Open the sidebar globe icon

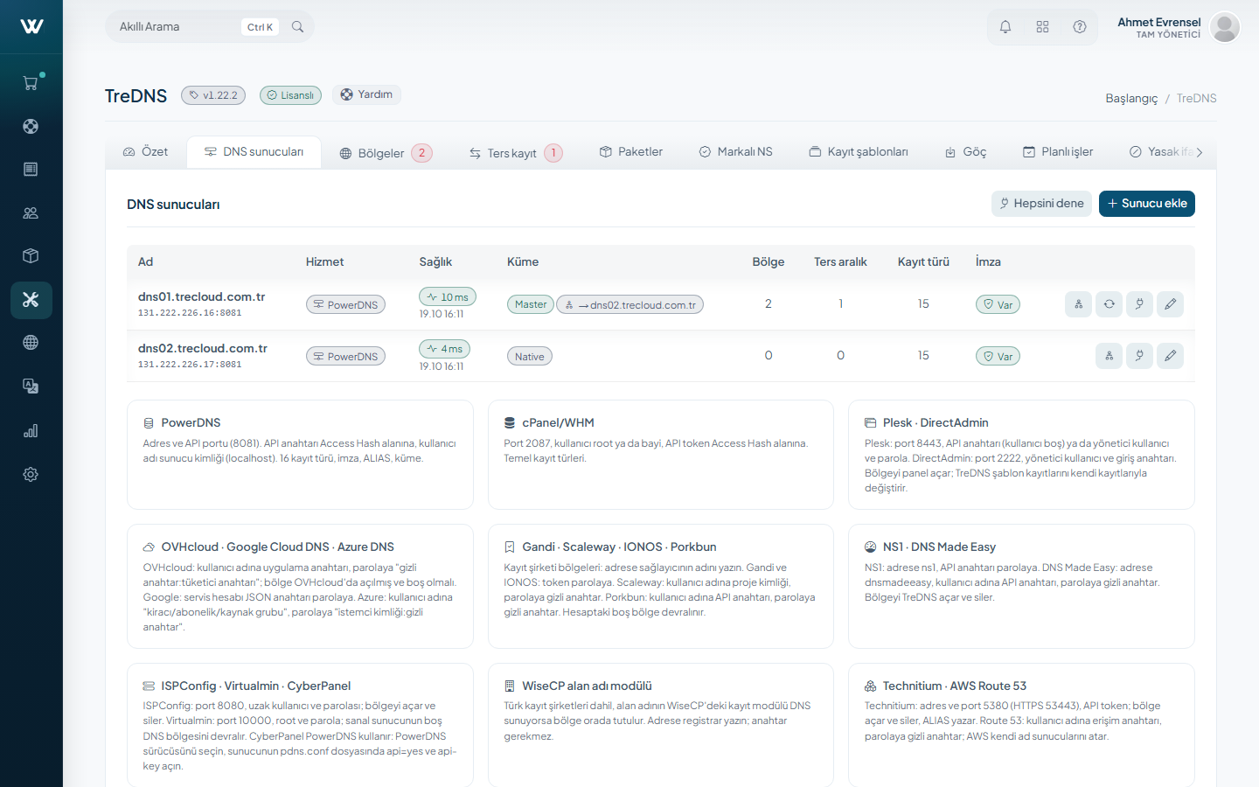coord(31,343)
